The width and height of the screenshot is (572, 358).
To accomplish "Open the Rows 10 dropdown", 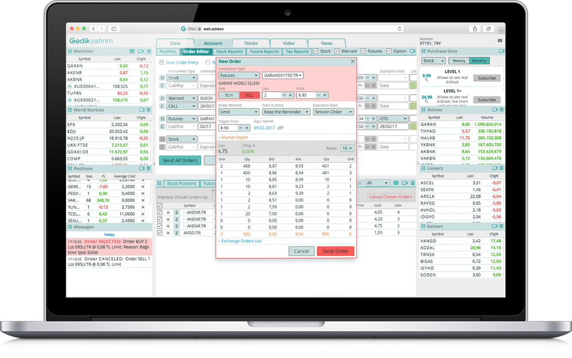I will point(347,148).
